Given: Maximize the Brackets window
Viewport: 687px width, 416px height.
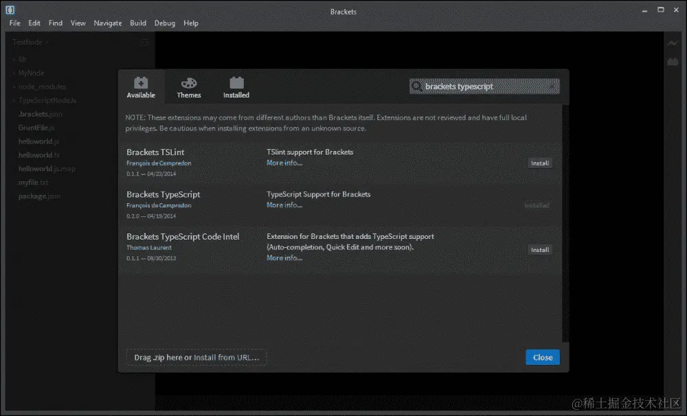Looking at the screenshot, I should (661, 10).
